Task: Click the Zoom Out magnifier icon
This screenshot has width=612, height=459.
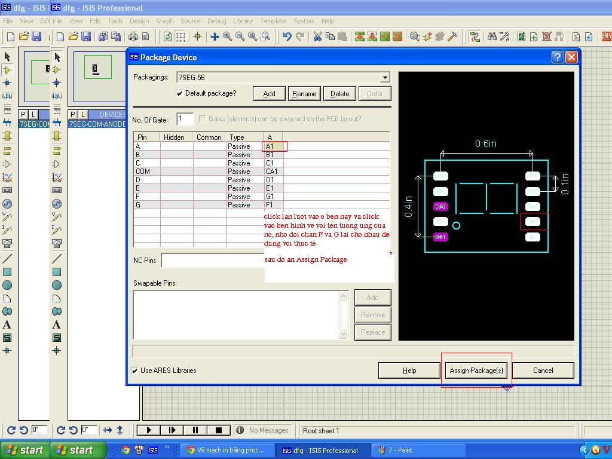Action: pyautogui.click(x=240, y=36)
